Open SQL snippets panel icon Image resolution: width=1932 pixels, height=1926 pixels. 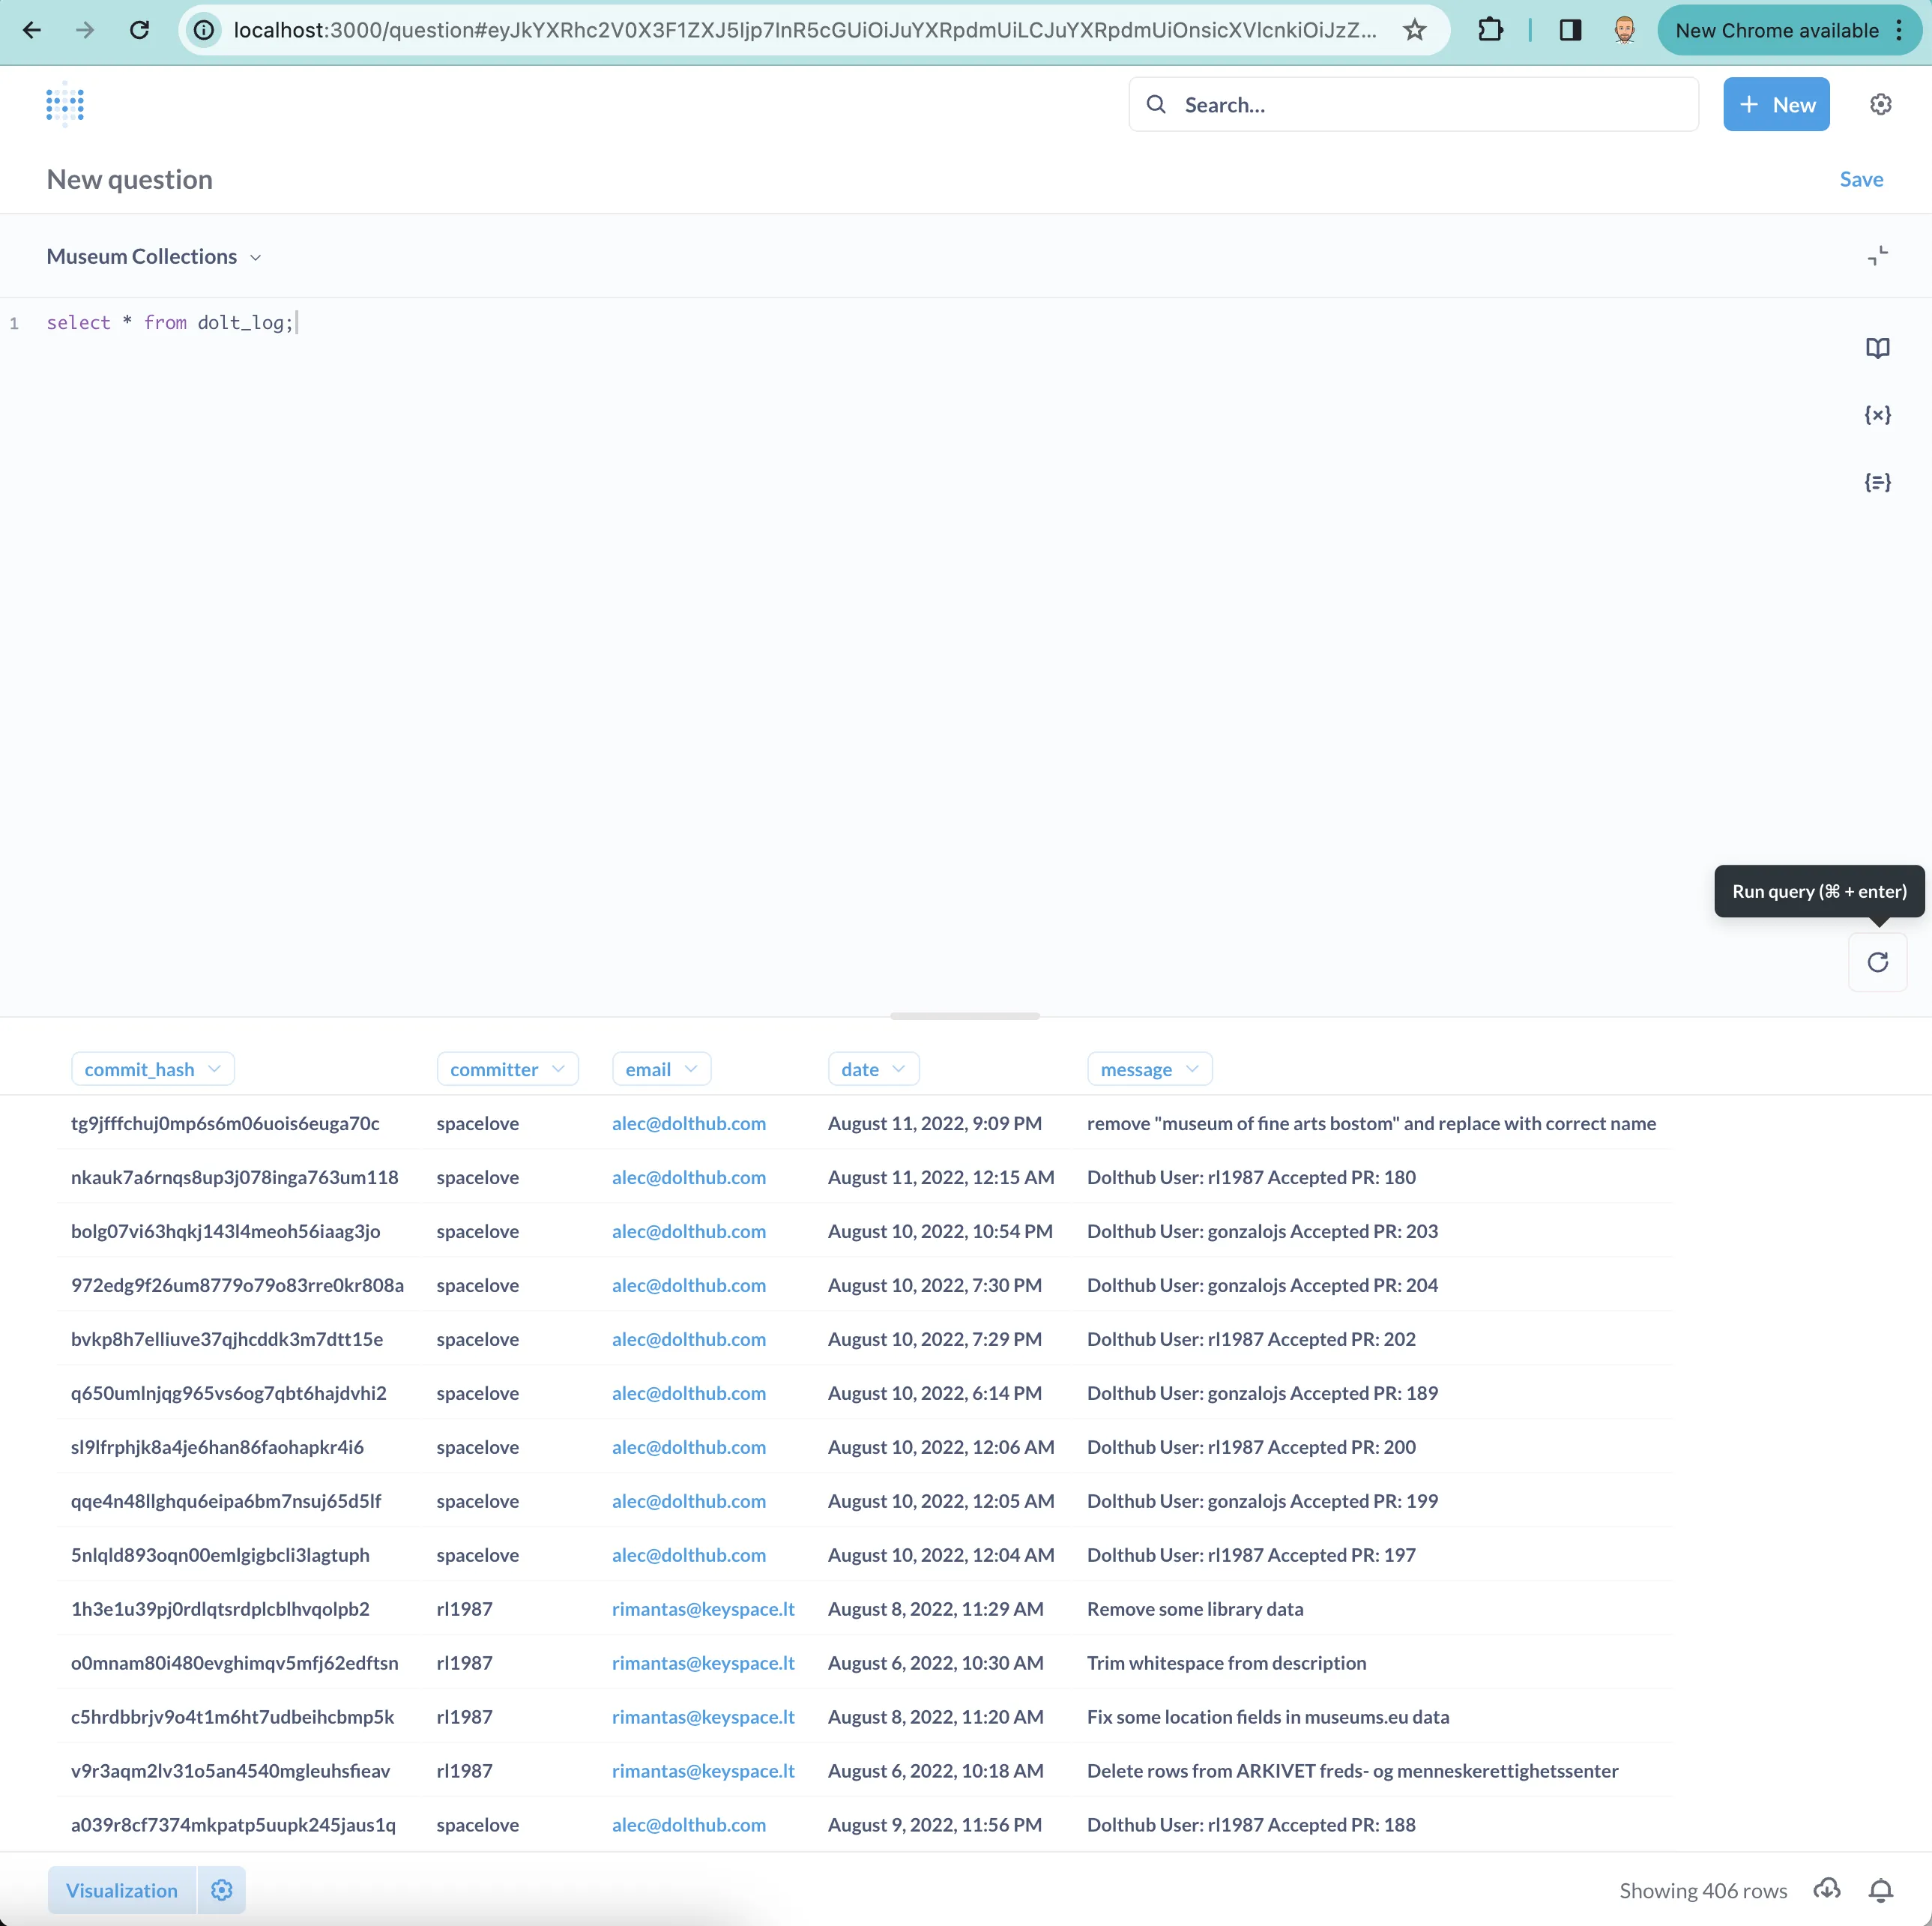tap(1877, 482)
